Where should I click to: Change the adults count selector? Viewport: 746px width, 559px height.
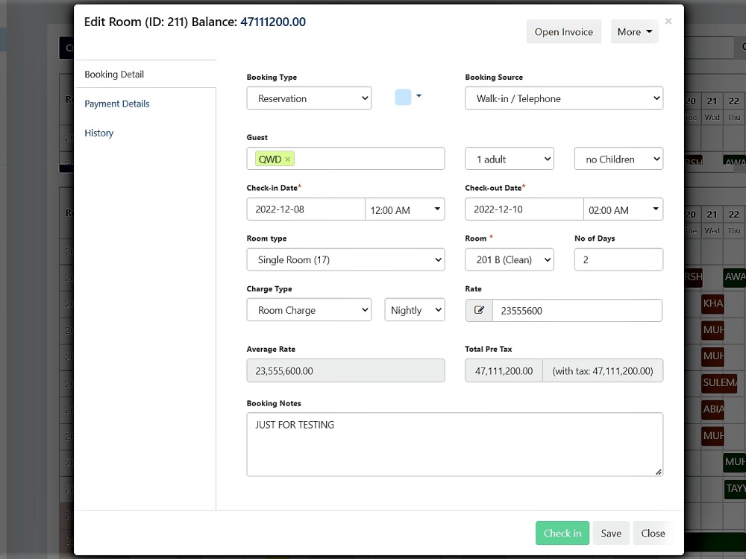tap(509, 158)
